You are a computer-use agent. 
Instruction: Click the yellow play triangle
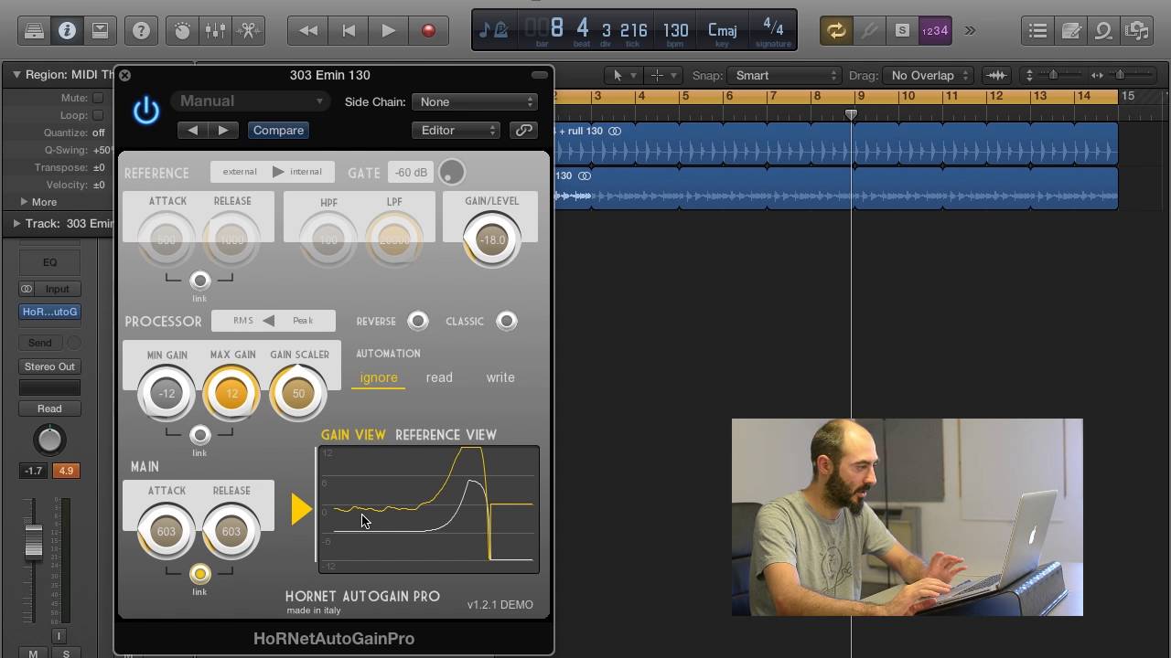coord(301,510)
